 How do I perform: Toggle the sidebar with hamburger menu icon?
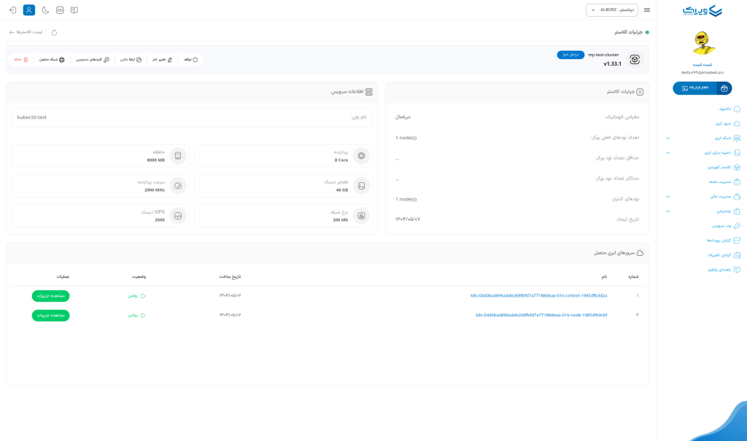(647, 10)
